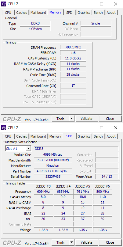Image resolution: width=123 pixels, height=247 pixels.
Task: Open CPU tab in Memory window
Action: (x=8, y=13)
